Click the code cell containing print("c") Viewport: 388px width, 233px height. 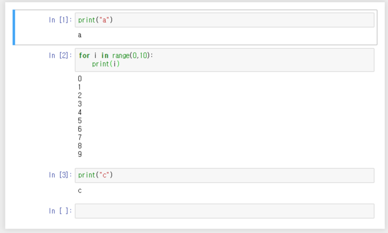click(224, 175)
